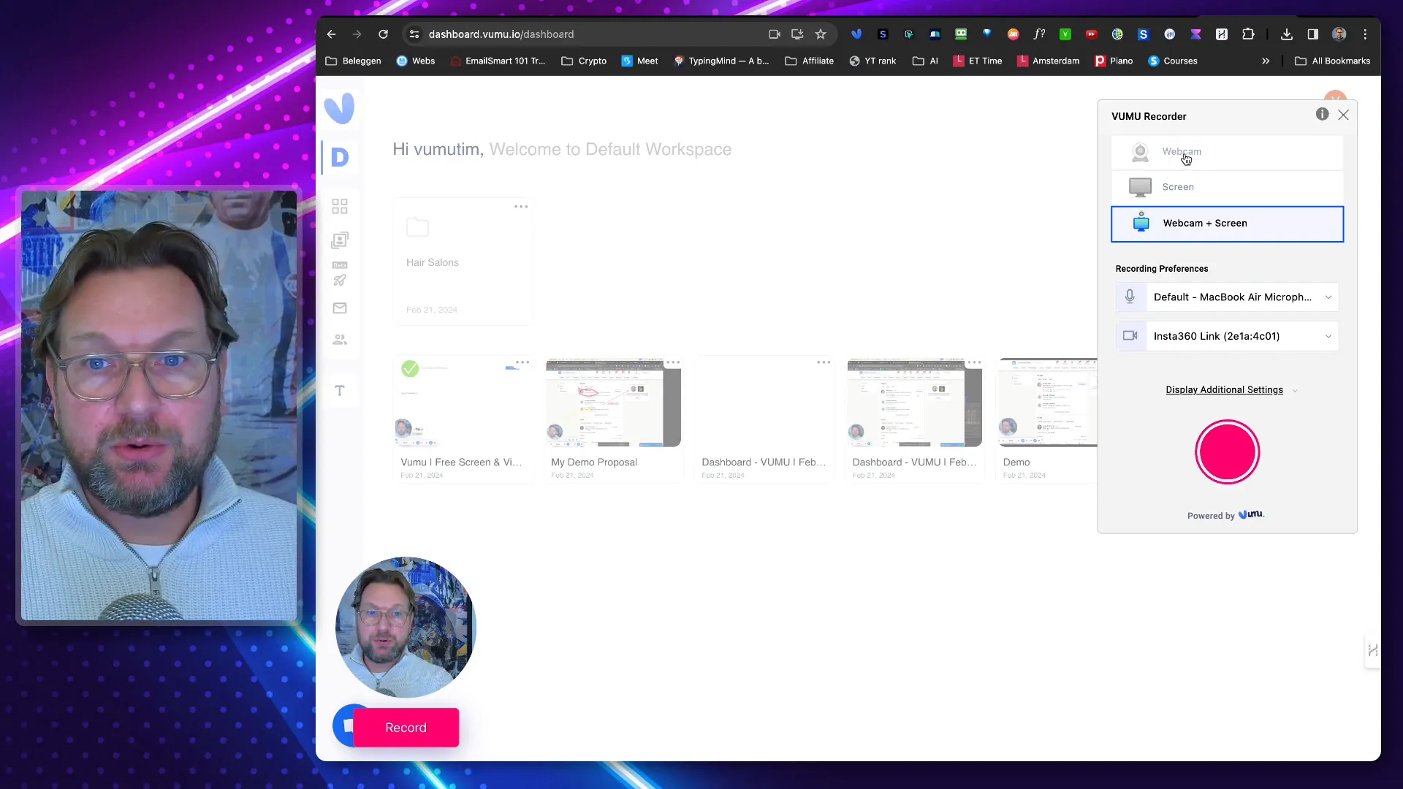Open the Piano bookmark

1114,61
